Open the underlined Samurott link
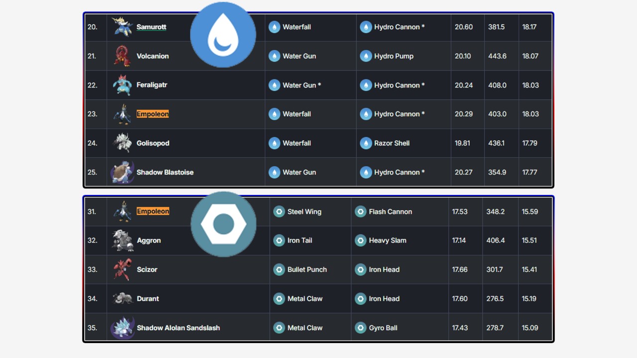This screenshot has width=637, height=358. coord(151,27)
